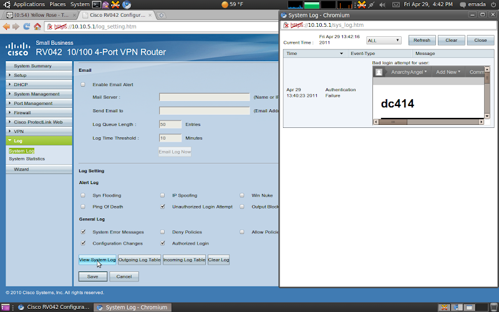
Task: Collapse the Log sidebar section
Action: pyautogui.click(x=39, y=141)
